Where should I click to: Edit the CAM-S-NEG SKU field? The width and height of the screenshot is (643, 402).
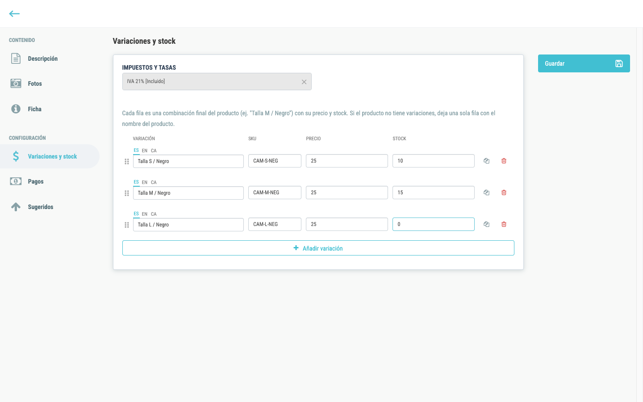coord(275,161)
